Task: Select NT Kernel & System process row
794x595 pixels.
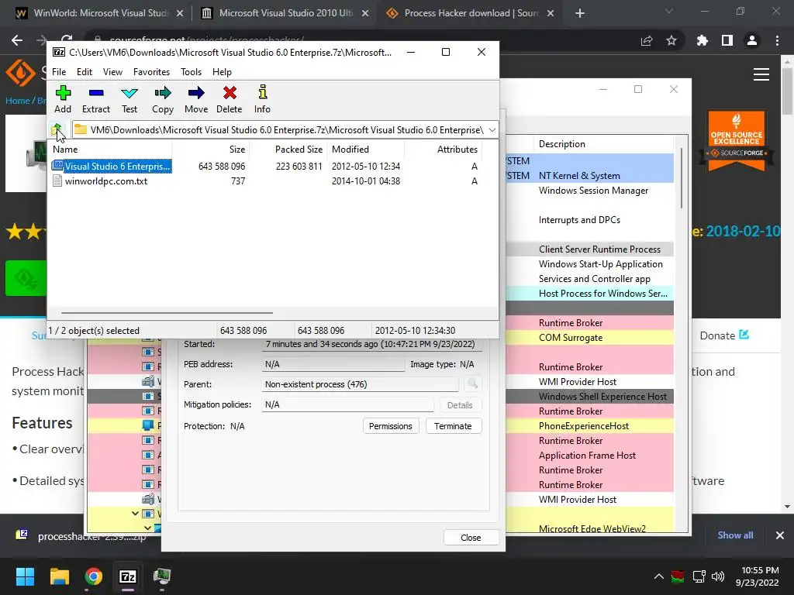Action: pyautogui.click(x=590, y=176)
